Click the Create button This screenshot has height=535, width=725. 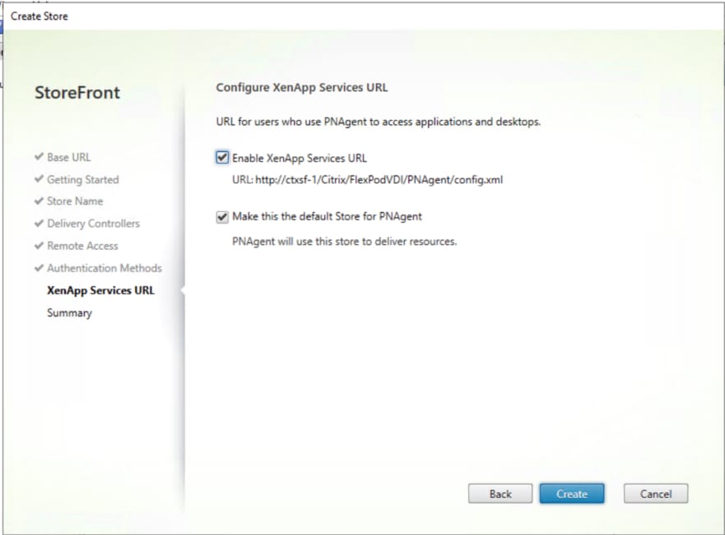point(571,494)
